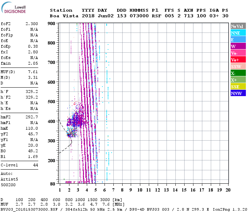Click the fxI value 2.80
248x212 pixels.
(x=33, y=52)
